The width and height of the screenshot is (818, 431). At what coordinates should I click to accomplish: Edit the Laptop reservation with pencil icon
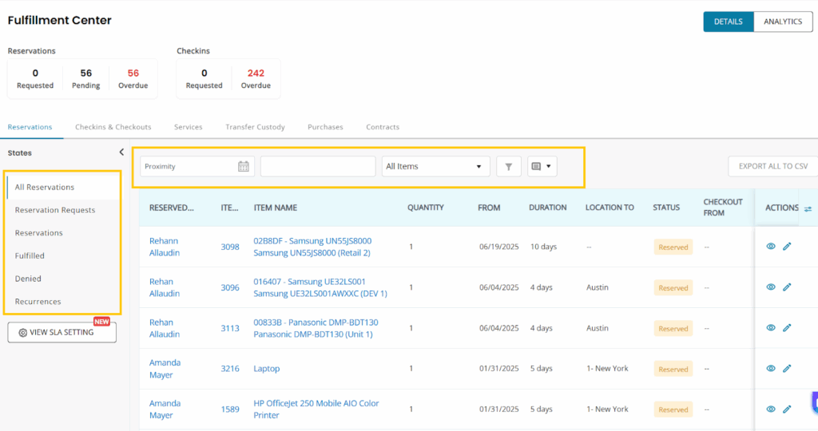pyautogui.click(x=787, y=369)
